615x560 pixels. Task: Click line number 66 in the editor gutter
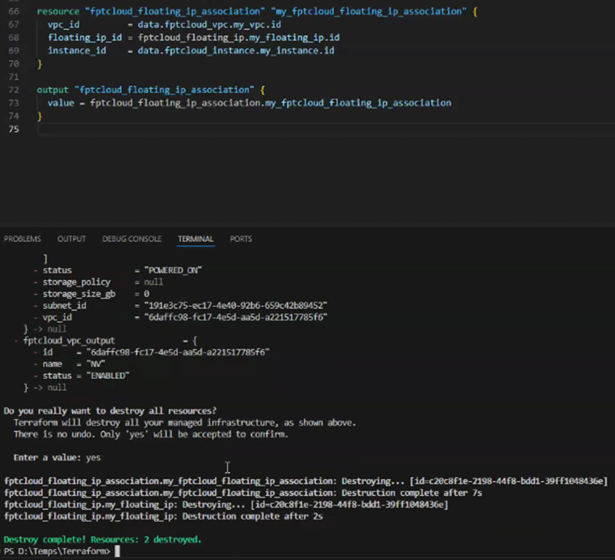13,12
